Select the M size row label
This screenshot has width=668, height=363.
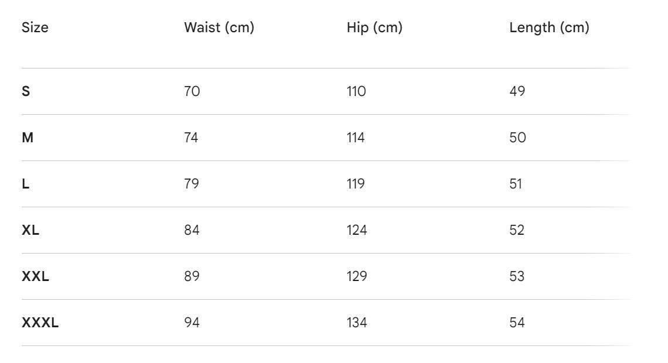[x=28, y=138]
